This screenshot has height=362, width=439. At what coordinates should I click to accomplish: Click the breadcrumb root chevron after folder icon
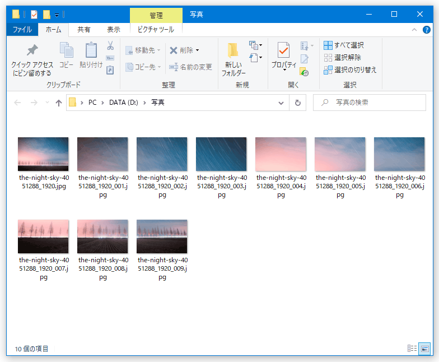82,103
